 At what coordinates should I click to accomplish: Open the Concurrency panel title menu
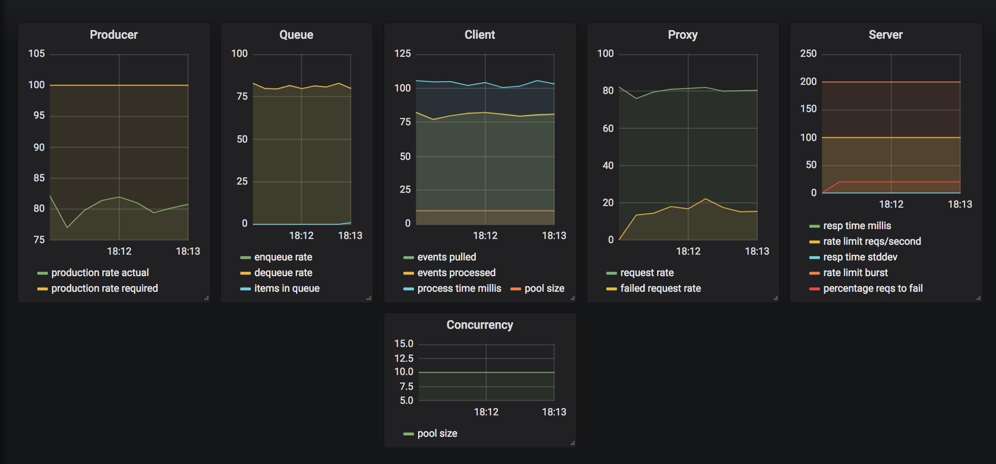(480, 325)
